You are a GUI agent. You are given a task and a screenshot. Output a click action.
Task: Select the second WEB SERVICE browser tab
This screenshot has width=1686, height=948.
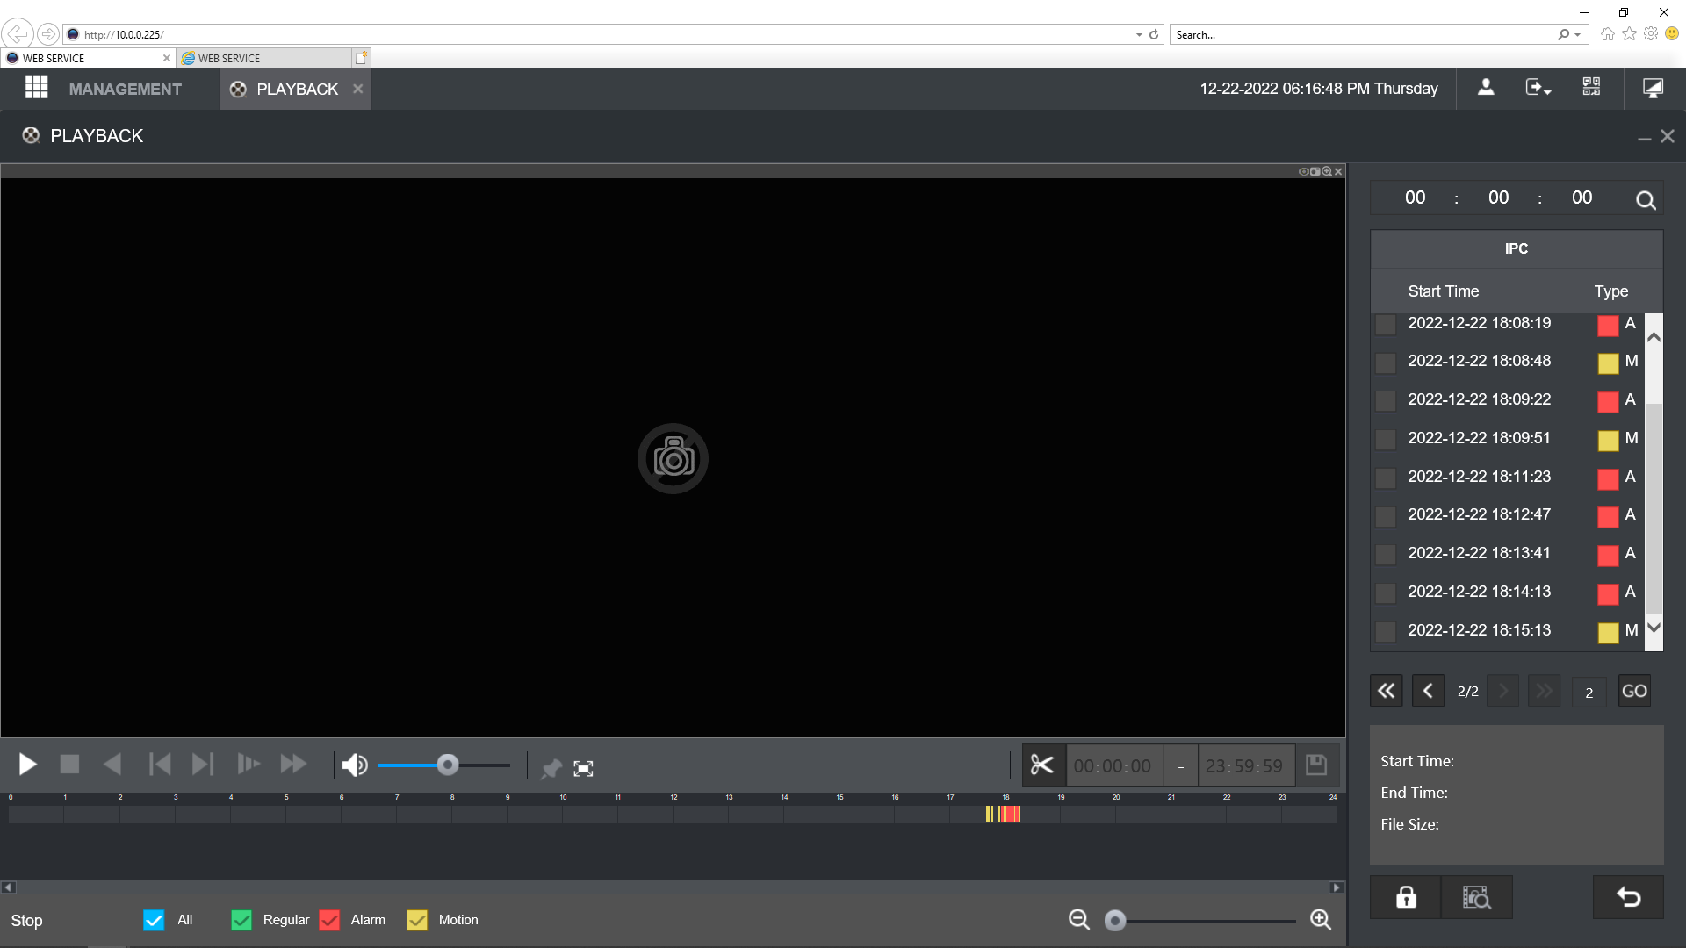pyautogui.click(x=263, y=58)
